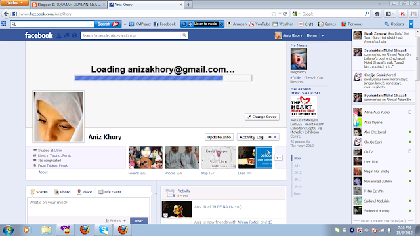Expand the Weather toolbar dropdown
The width and height of the screenshot is (420, 236).
click(x=294, y=24)
